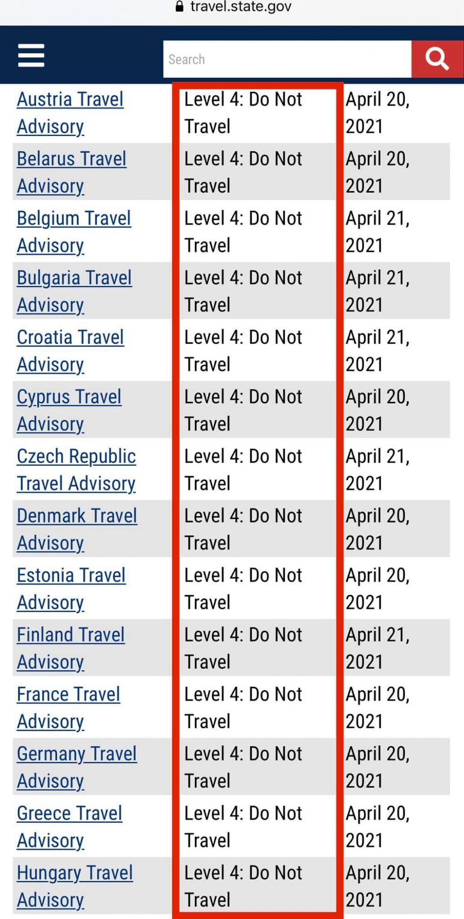Open Germany Travel Advisory link
464x919 pixels.
[77, 754]
